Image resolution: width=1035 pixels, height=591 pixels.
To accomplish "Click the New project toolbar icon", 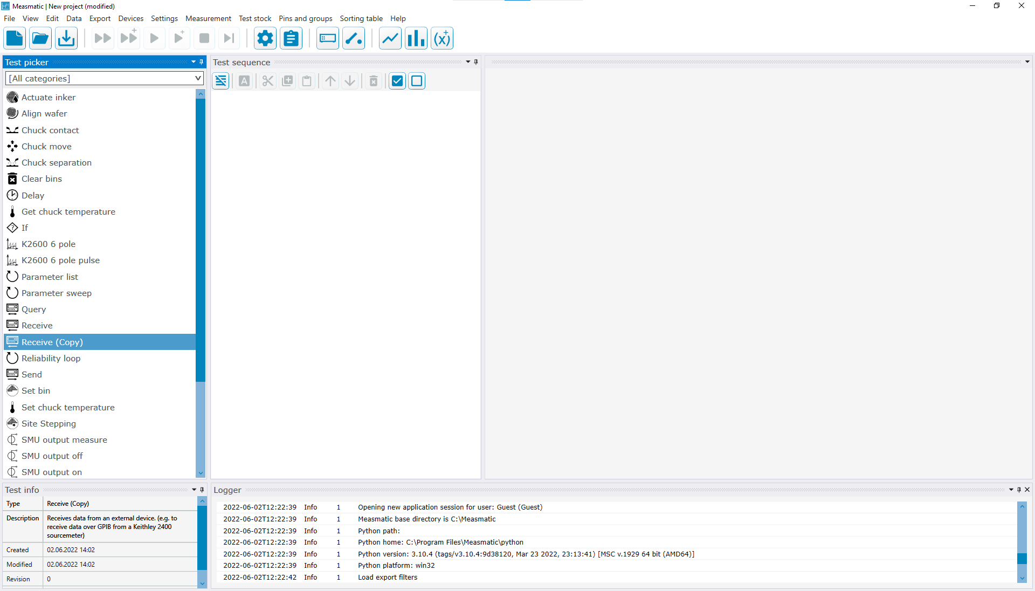I will pos(15,38).
